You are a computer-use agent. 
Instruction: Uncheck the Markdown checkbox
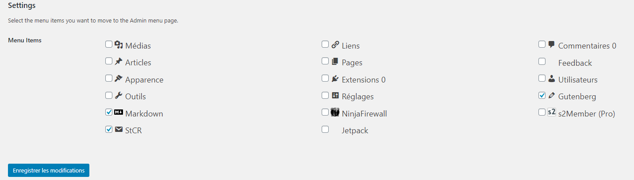[x=109, y=112]
